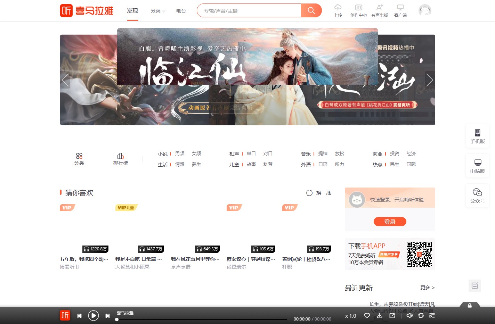Toggle the player bar lock icon
The height and width of the screenshot is (324, 495).
[470, 305]
